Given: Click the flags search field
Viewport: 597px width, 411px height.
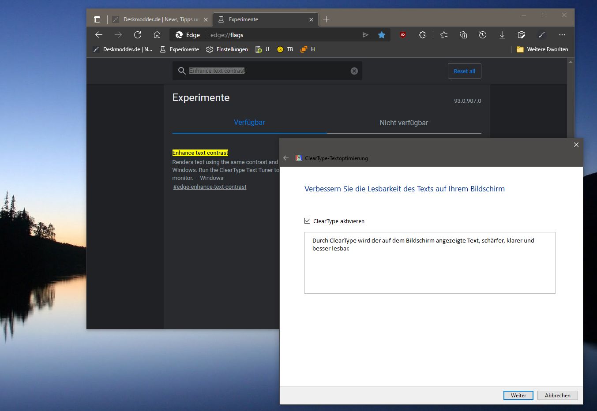Looking at the screenshot, I should pyautogui.click(x=267, y=71).
